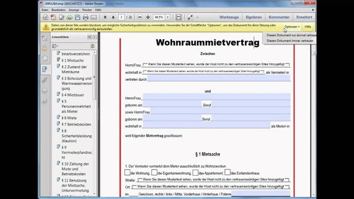The image size is (354, 199).
Task: Open the page thumbnails panel
Action: (x=44, y=59)
